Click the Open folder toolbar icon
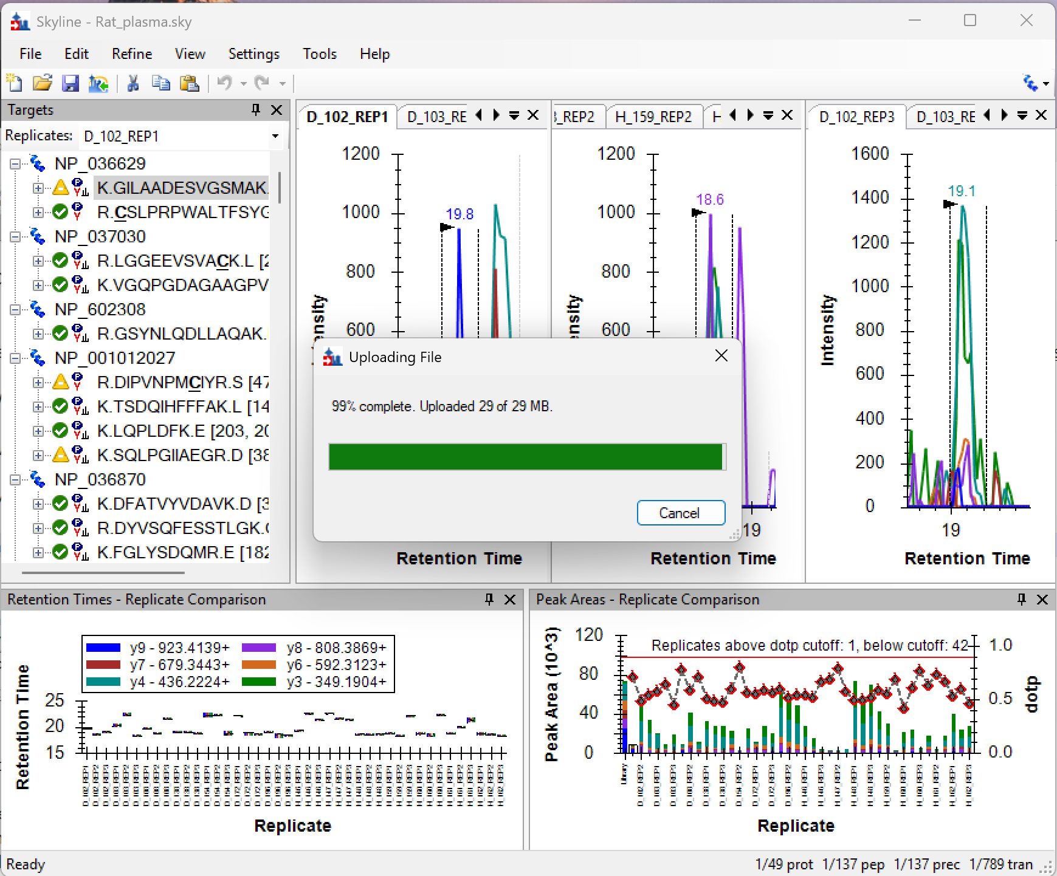The height and width of the screenshot is (876, 1057). pyautogui.click(x=42, y=83)
